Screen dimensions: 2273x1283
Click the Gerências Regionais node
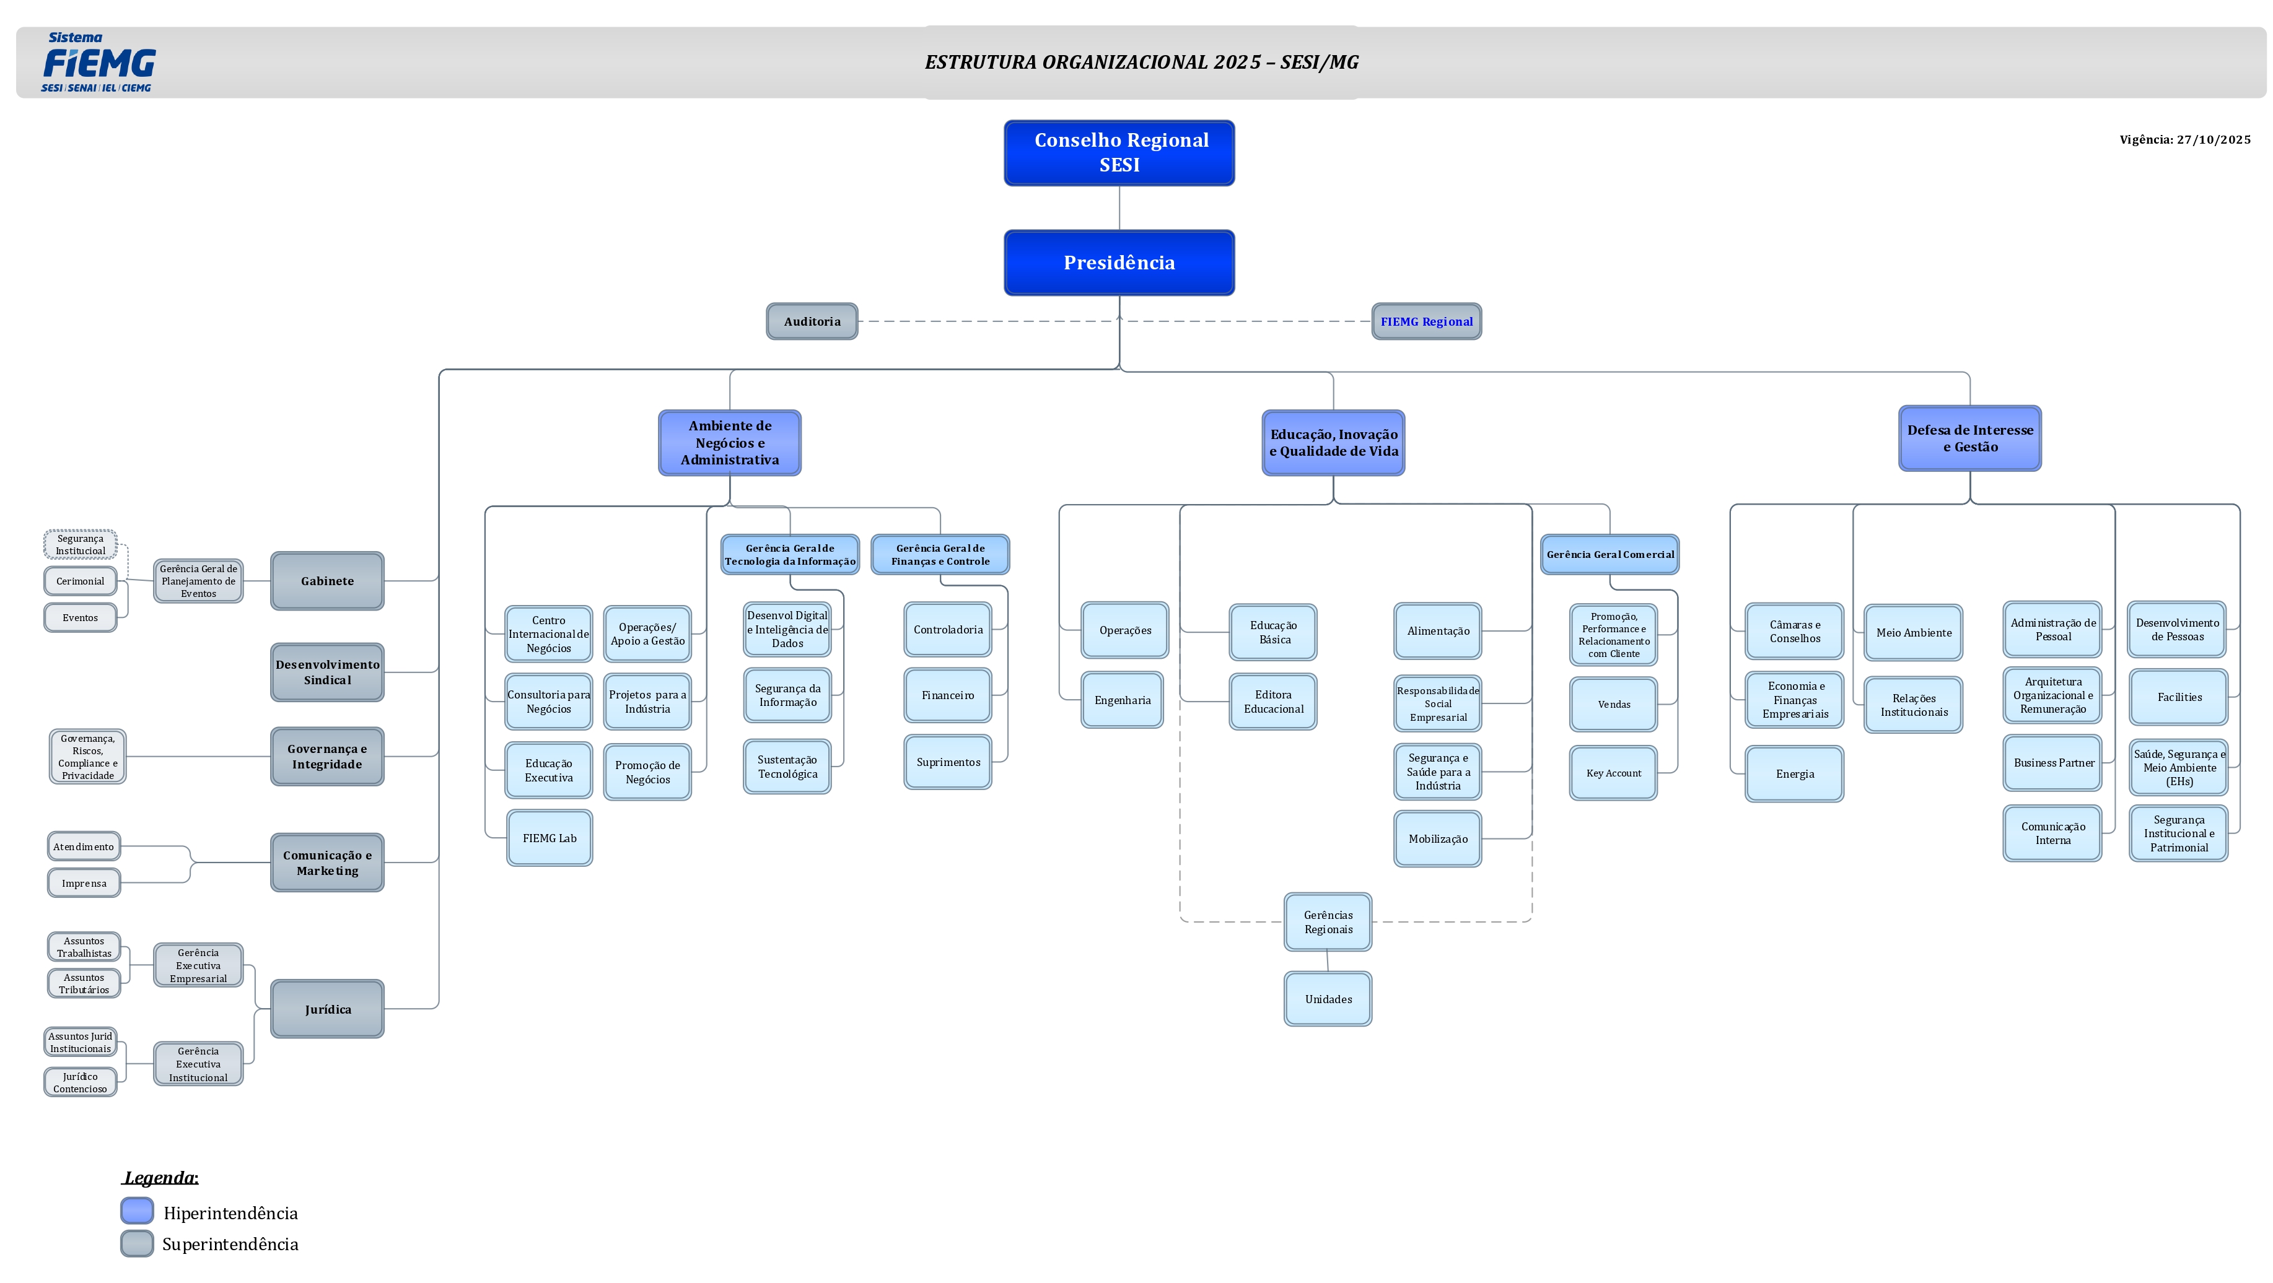(x=1328, y=923)
